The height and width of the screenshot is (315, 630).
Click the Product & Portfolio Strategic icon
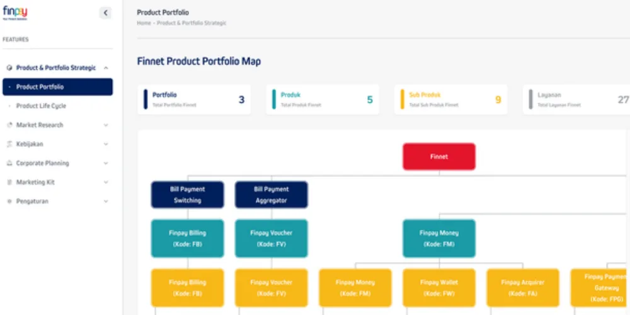(9, 68)
